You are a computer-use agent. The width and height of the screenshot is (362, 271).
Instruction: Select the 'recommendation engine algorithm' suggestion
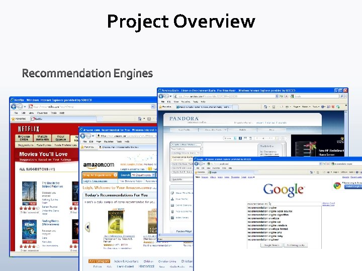(x=268, y=215)
